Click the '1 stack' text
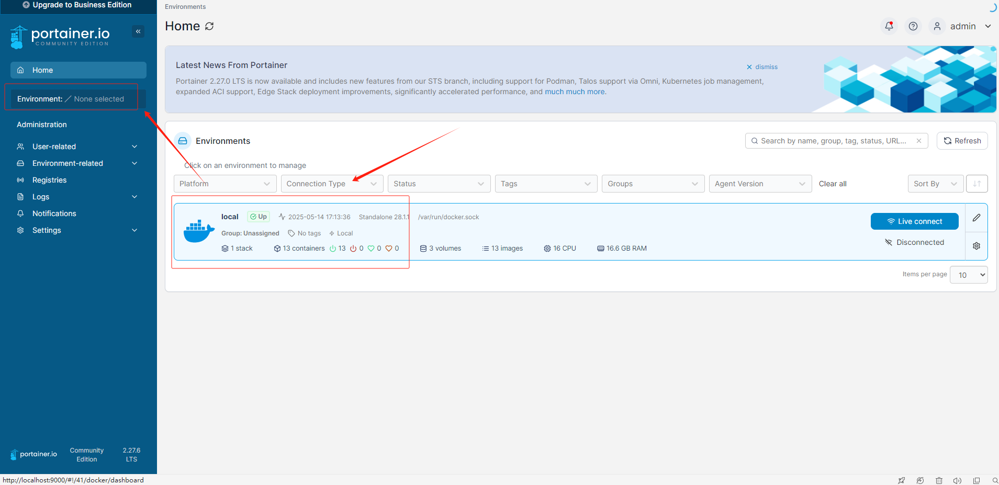 [241, 249]
